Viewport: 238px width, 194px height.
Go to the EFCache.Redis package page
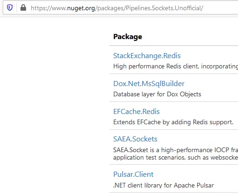(x=136, y=112)
